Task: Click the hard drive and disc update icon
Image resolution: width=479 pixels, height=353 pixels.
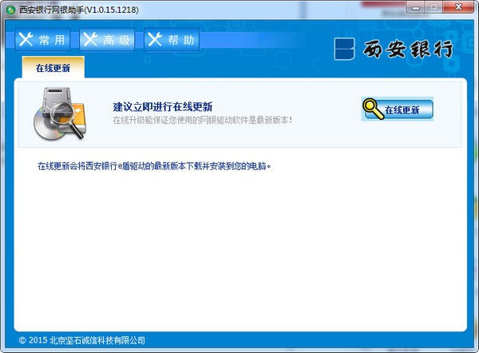Action: [x=60, y=113]
